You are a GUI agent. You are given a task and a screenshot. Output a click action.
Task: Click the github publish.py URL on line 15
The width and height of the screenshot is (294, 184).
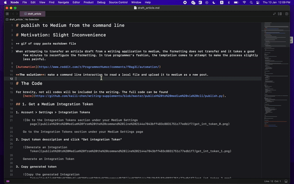click(x=129, y=96)
